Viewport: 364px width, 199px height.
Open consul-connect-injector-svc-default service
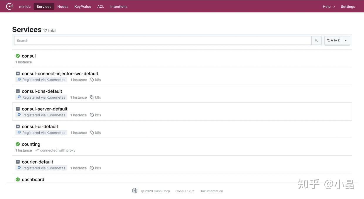pos(60,73)
